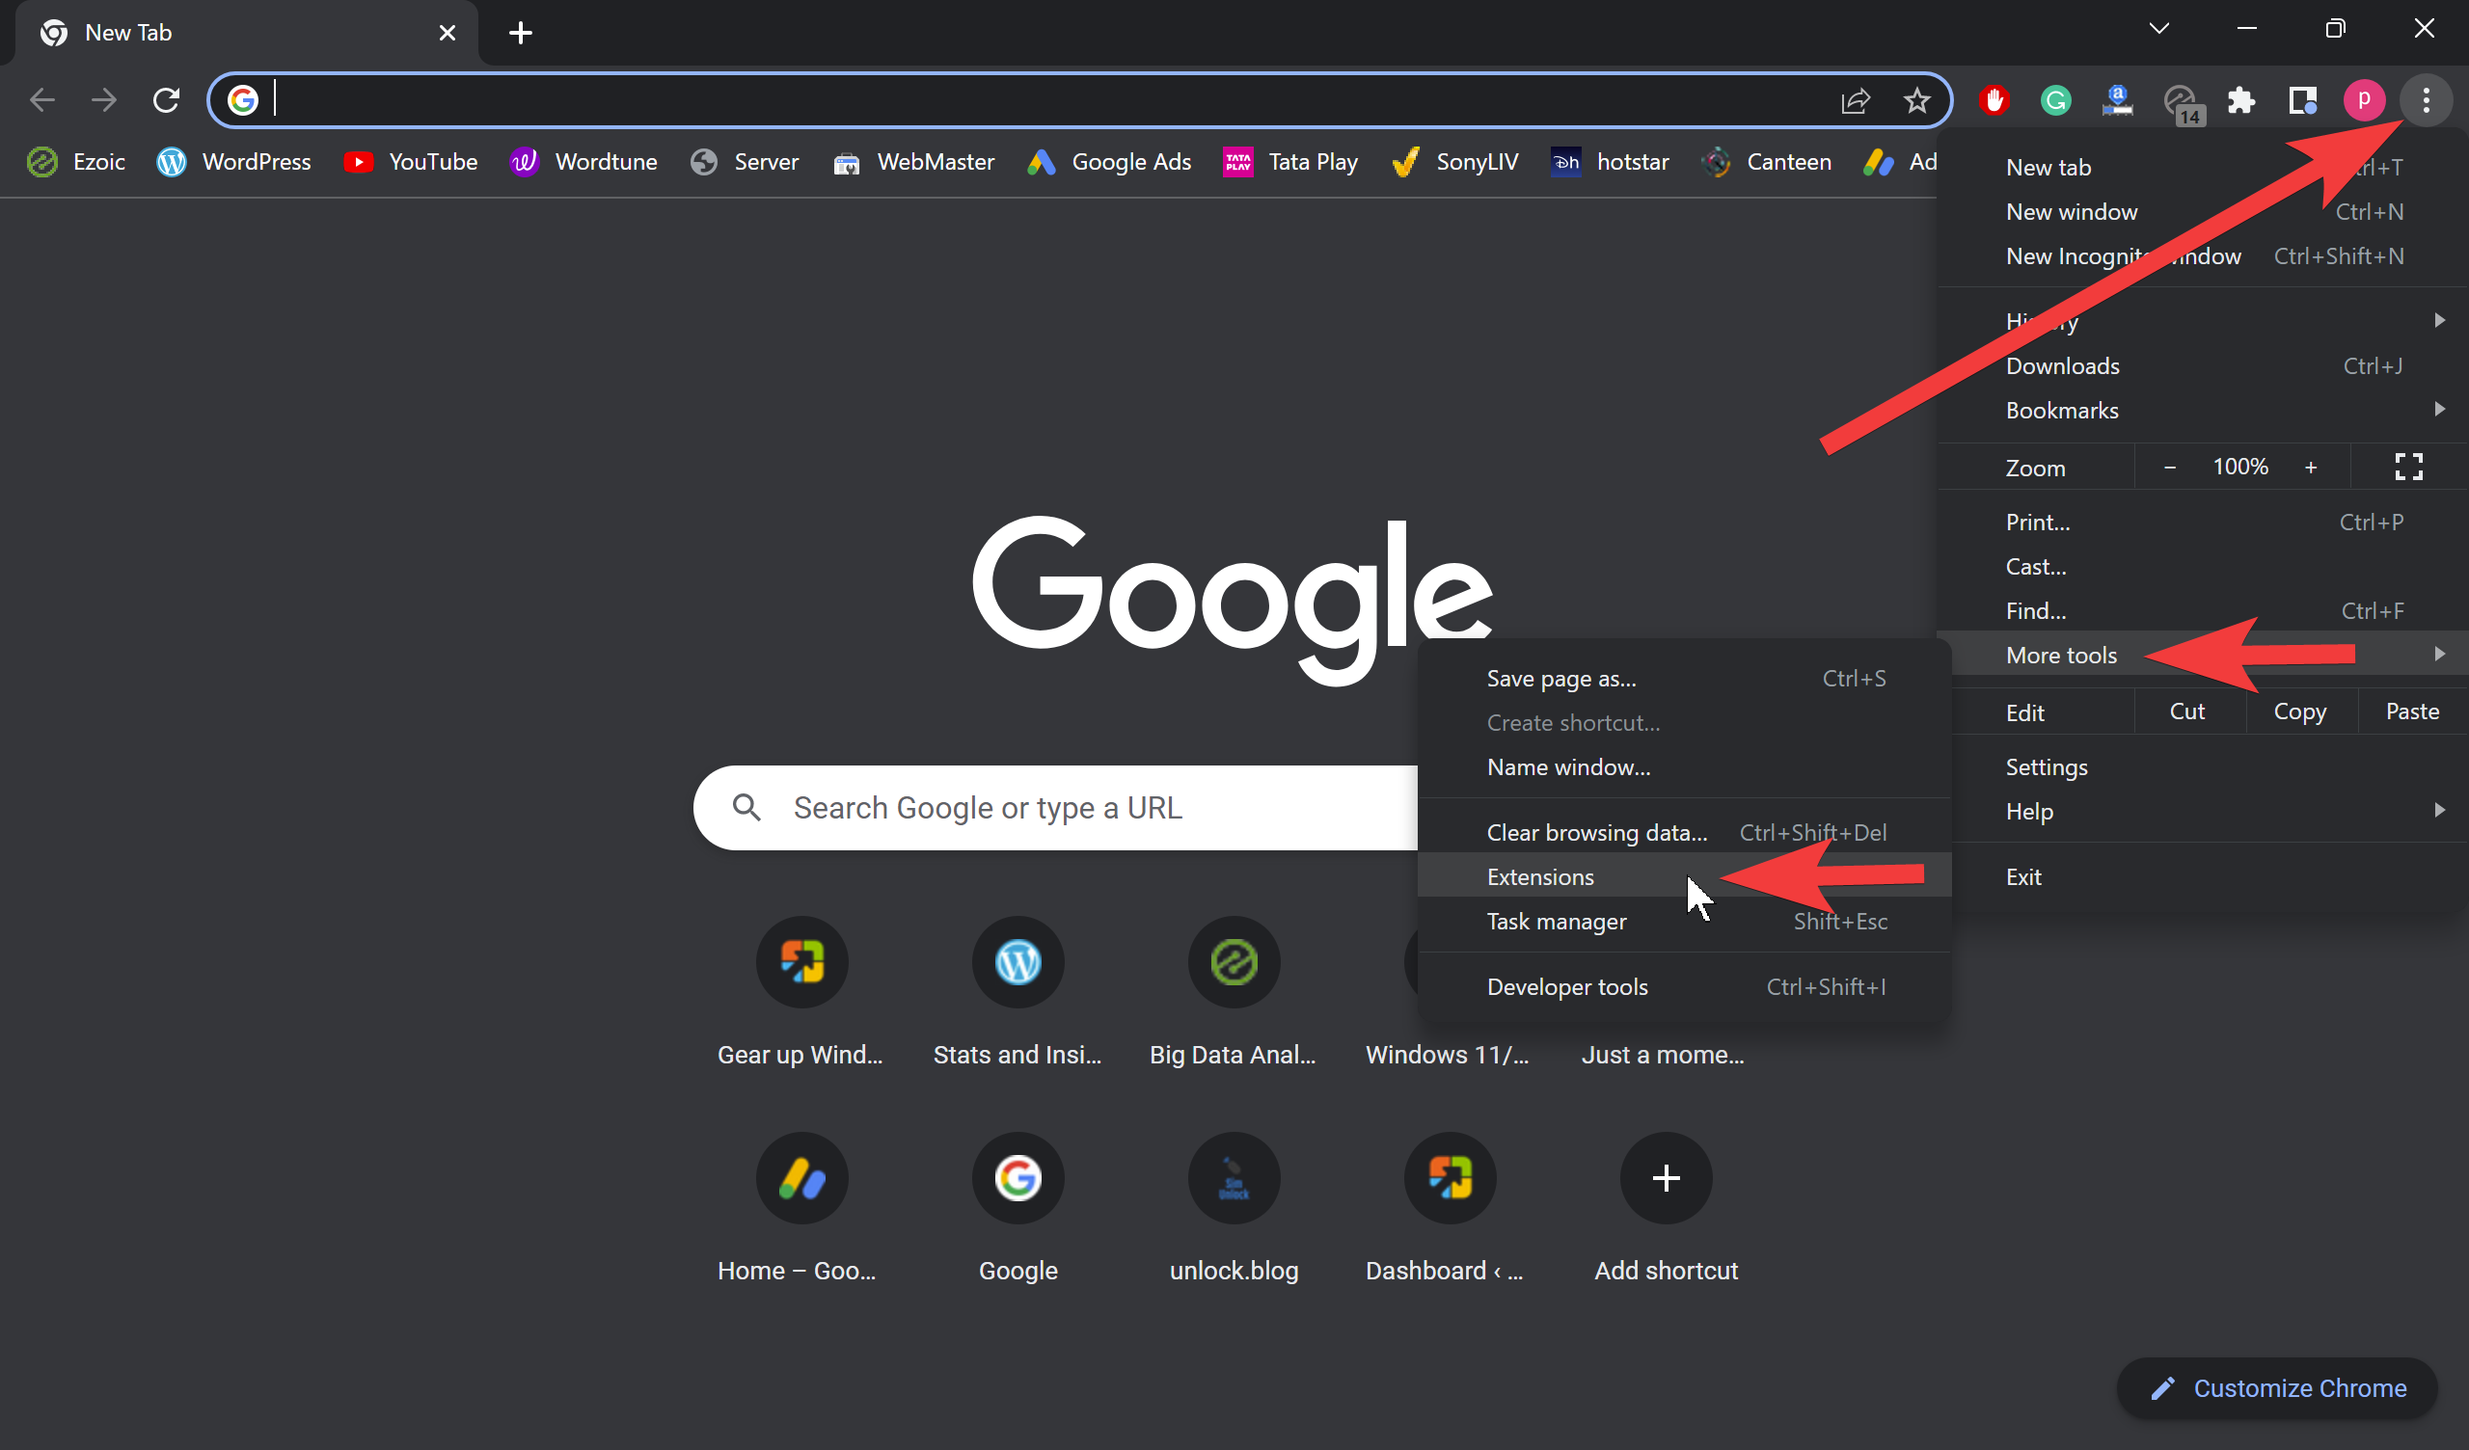Open the YouTube bookmark
Screen dimensions: 2469x1450
click(x=411, y=162)
